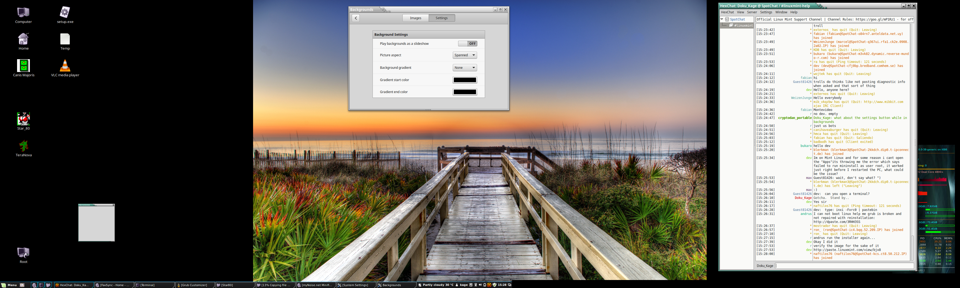Click the 15:28 clock applet
Viewport: 960px width, 288px height.
(502, 285)
